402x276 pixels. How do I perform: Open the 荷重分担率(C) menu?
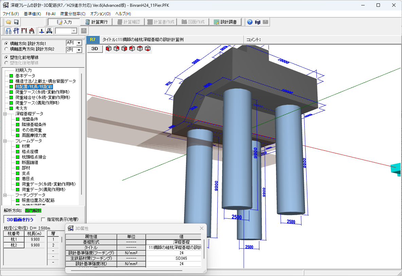pyautogui.click(x=72, y=14)
